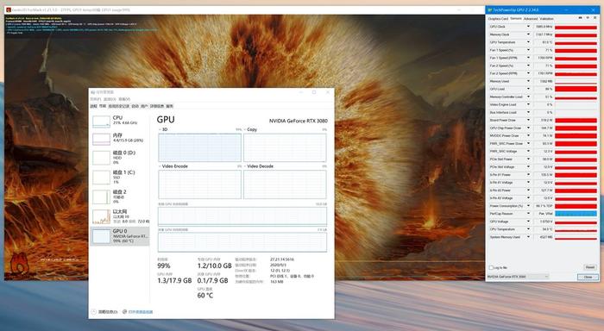Viewport: 604px width, 331px height.
Task: Expand the Video Decode graph selector
Action: (x=259, y=166)
